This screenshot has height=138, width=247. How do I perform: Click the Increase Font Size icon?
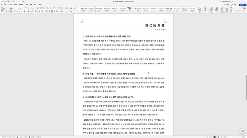click(26, 8)
